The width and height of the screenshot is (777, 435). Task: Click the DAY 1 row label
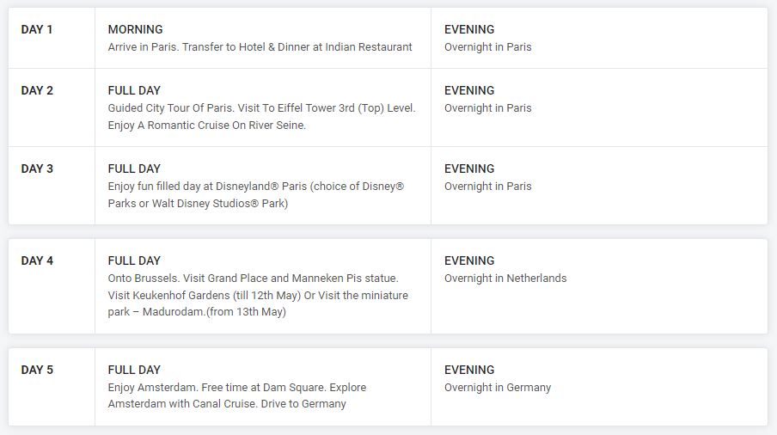[x=37, y=30]
